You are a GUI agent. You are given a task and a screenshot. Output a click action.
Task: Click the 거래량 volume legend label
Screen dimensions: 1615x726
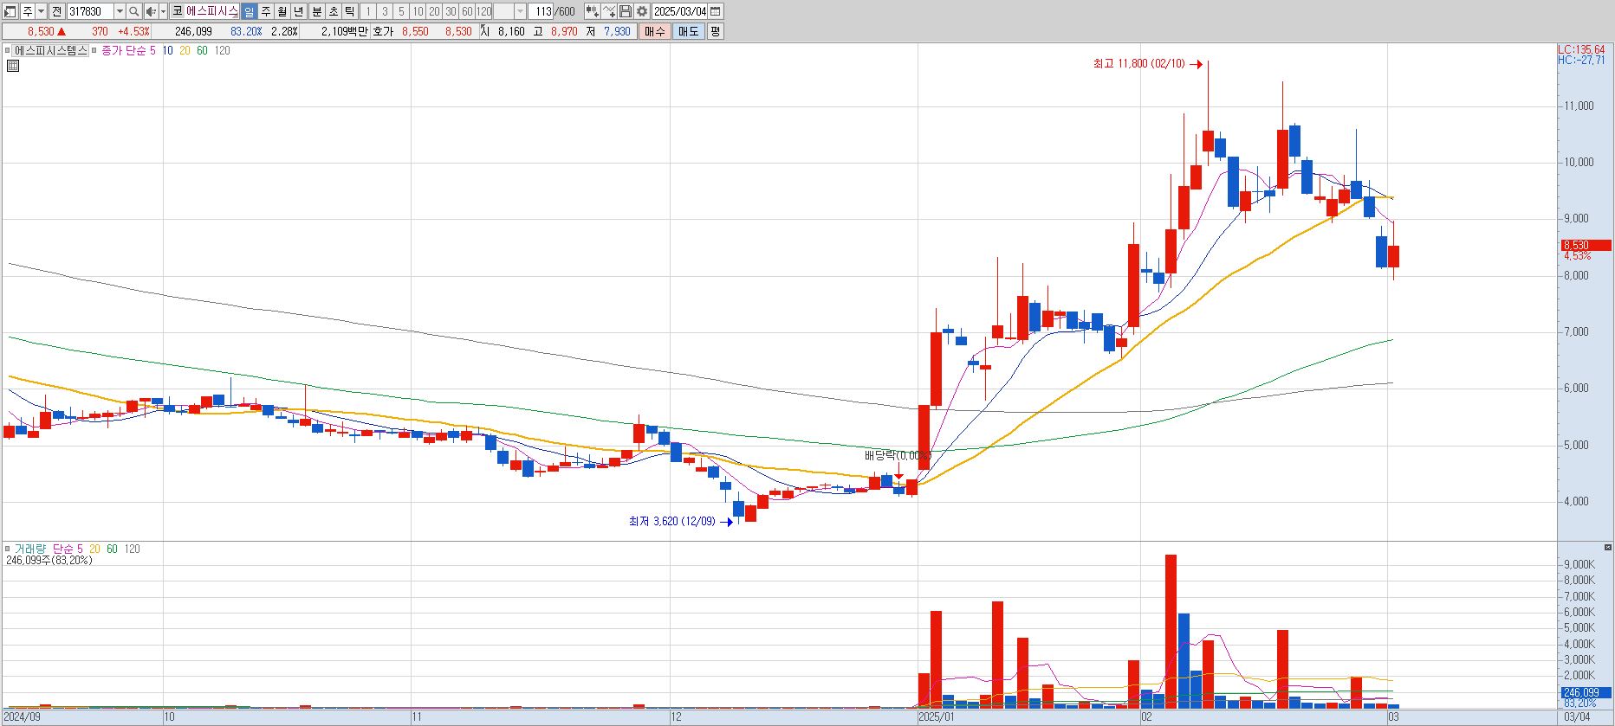31,549
